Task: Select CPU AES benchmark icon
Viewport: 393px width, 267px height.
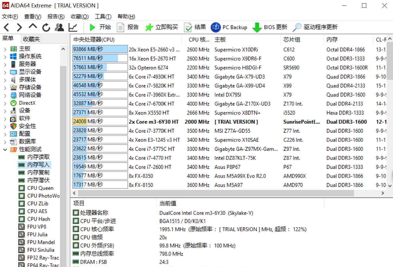Action: [x=22, y=211]
